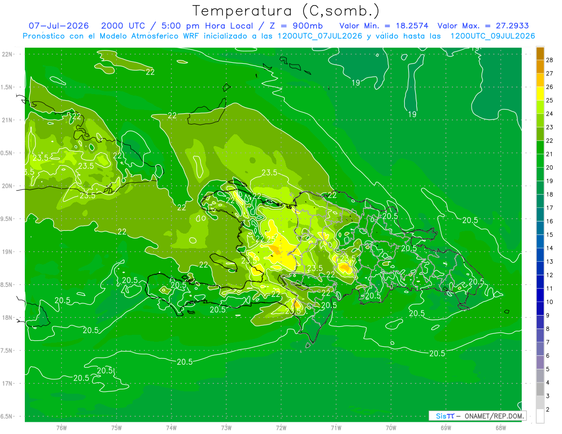The image size is (562, 434).
Task: Click the '25' color scale label
Action: coord(550,100)
